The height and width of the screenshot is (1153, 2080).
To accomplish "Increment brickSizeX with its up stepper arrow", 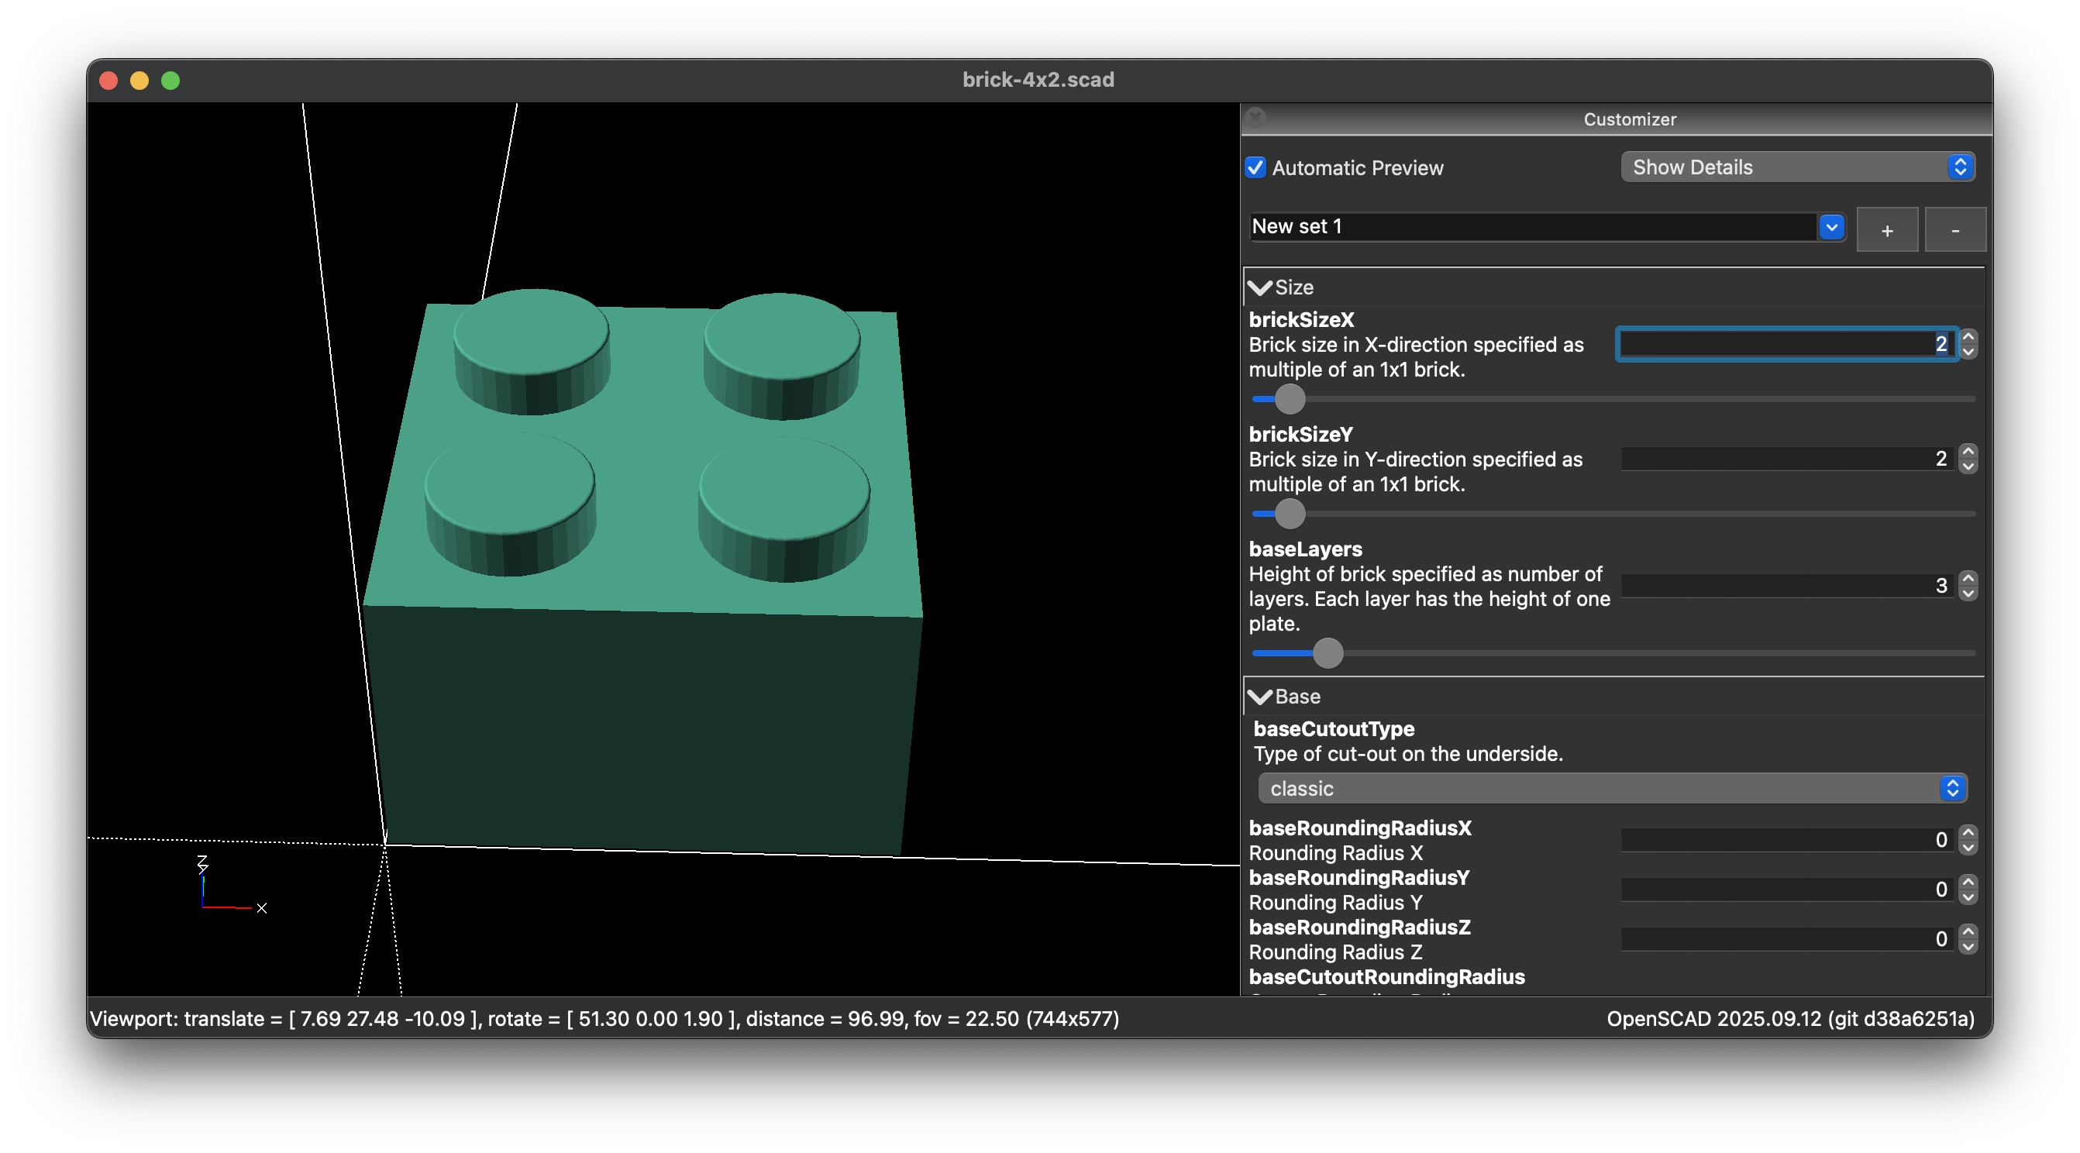I will coord(1968,339).
